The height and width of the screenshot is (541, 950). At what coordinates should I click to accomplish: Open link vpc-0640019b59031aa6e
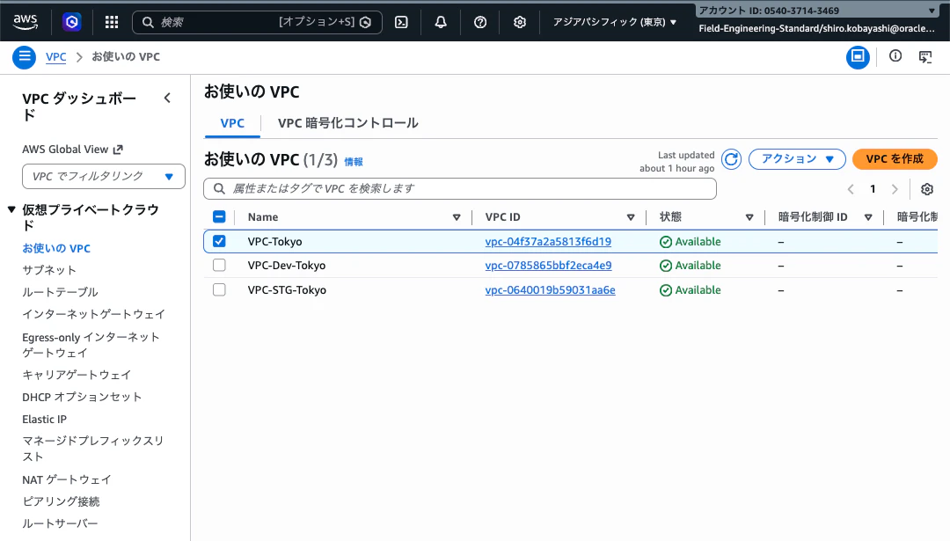tap(550, 290)
